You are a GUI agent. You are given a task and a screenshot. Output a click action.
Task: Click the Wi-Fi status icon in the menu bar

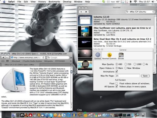[135, 2]
